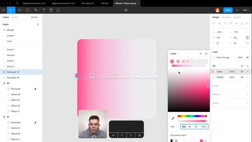Toggle visibility of Linear fill
This screenshot has height=142, width=252.
pyautogui.click(x=242, y=72)
